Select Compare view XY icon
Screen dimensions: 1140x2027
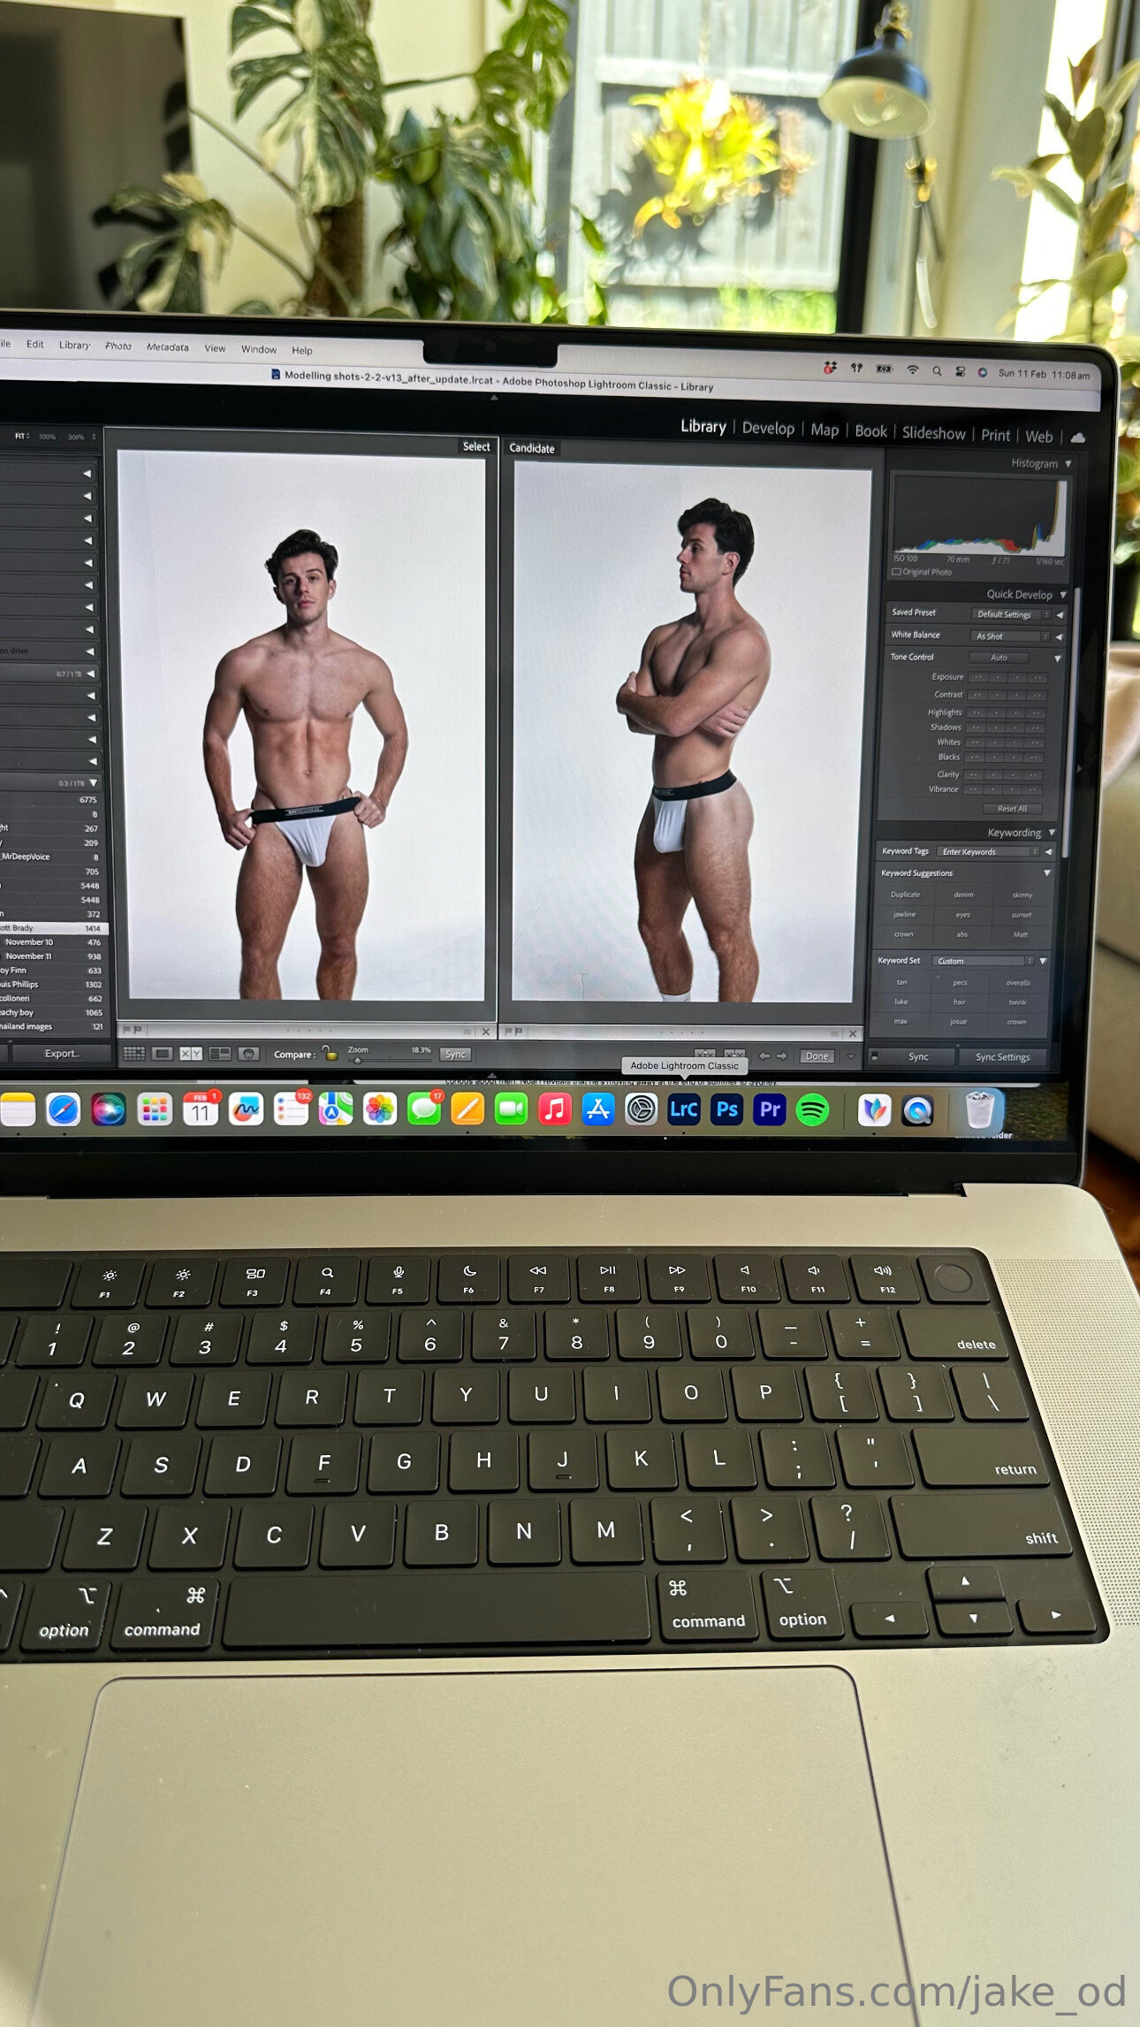(191, 1054)
